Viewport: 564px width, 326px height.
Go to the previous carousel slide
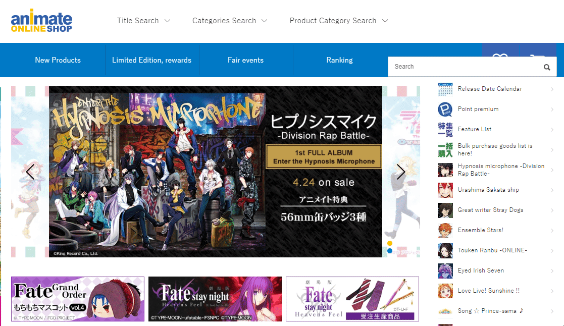[x=30, y=172]
